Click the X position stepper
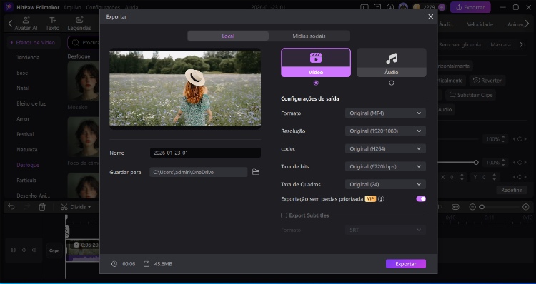This screenshot has height=284, width=536. (x=462, y=177)
